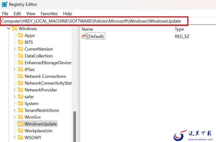
Task: Click the WorkplaceJoin folder icon
Action: (20, 131)
